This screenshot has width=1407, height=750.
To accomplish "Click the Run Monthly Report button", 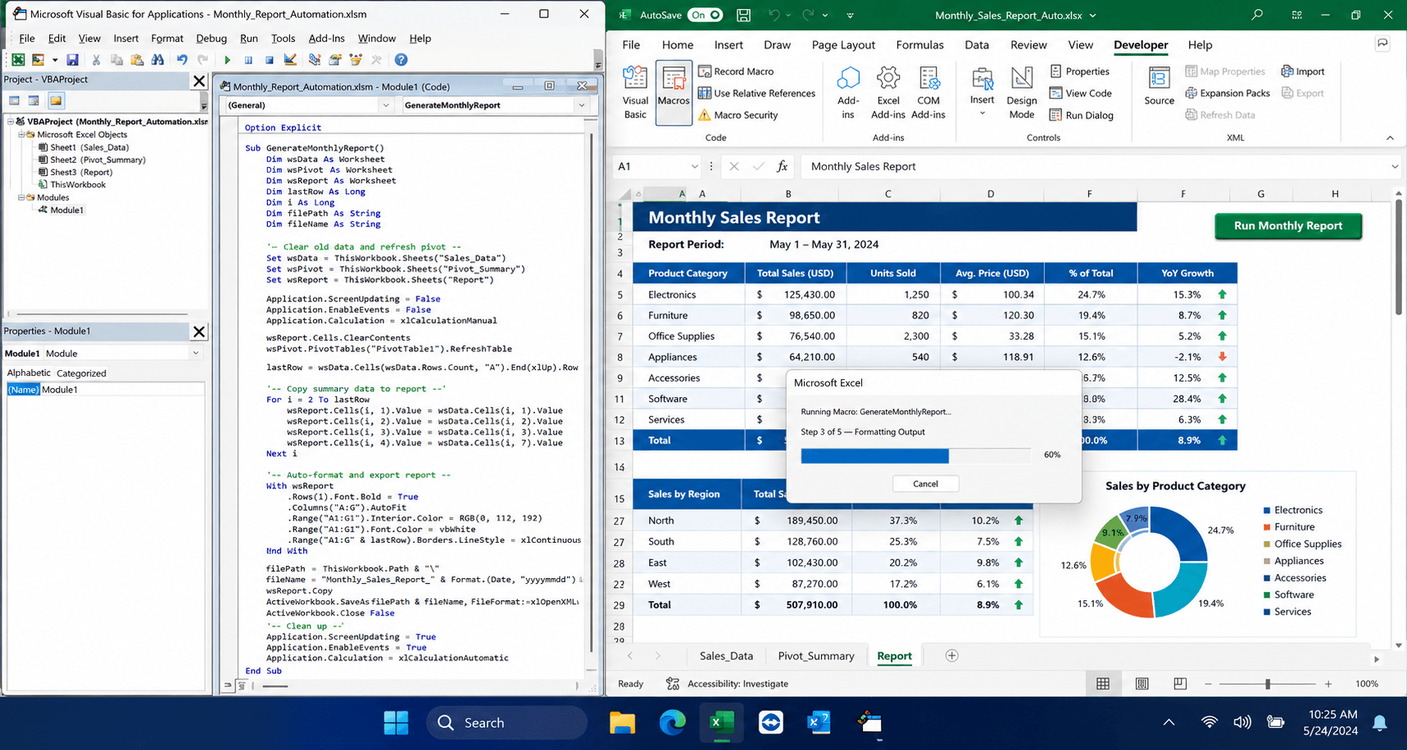I will point(1287,226).
